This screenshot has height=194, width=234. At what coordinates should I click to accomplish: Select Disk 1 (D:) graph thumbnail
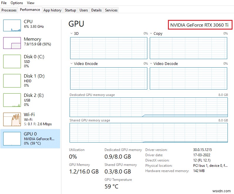(x=12, y=81)
